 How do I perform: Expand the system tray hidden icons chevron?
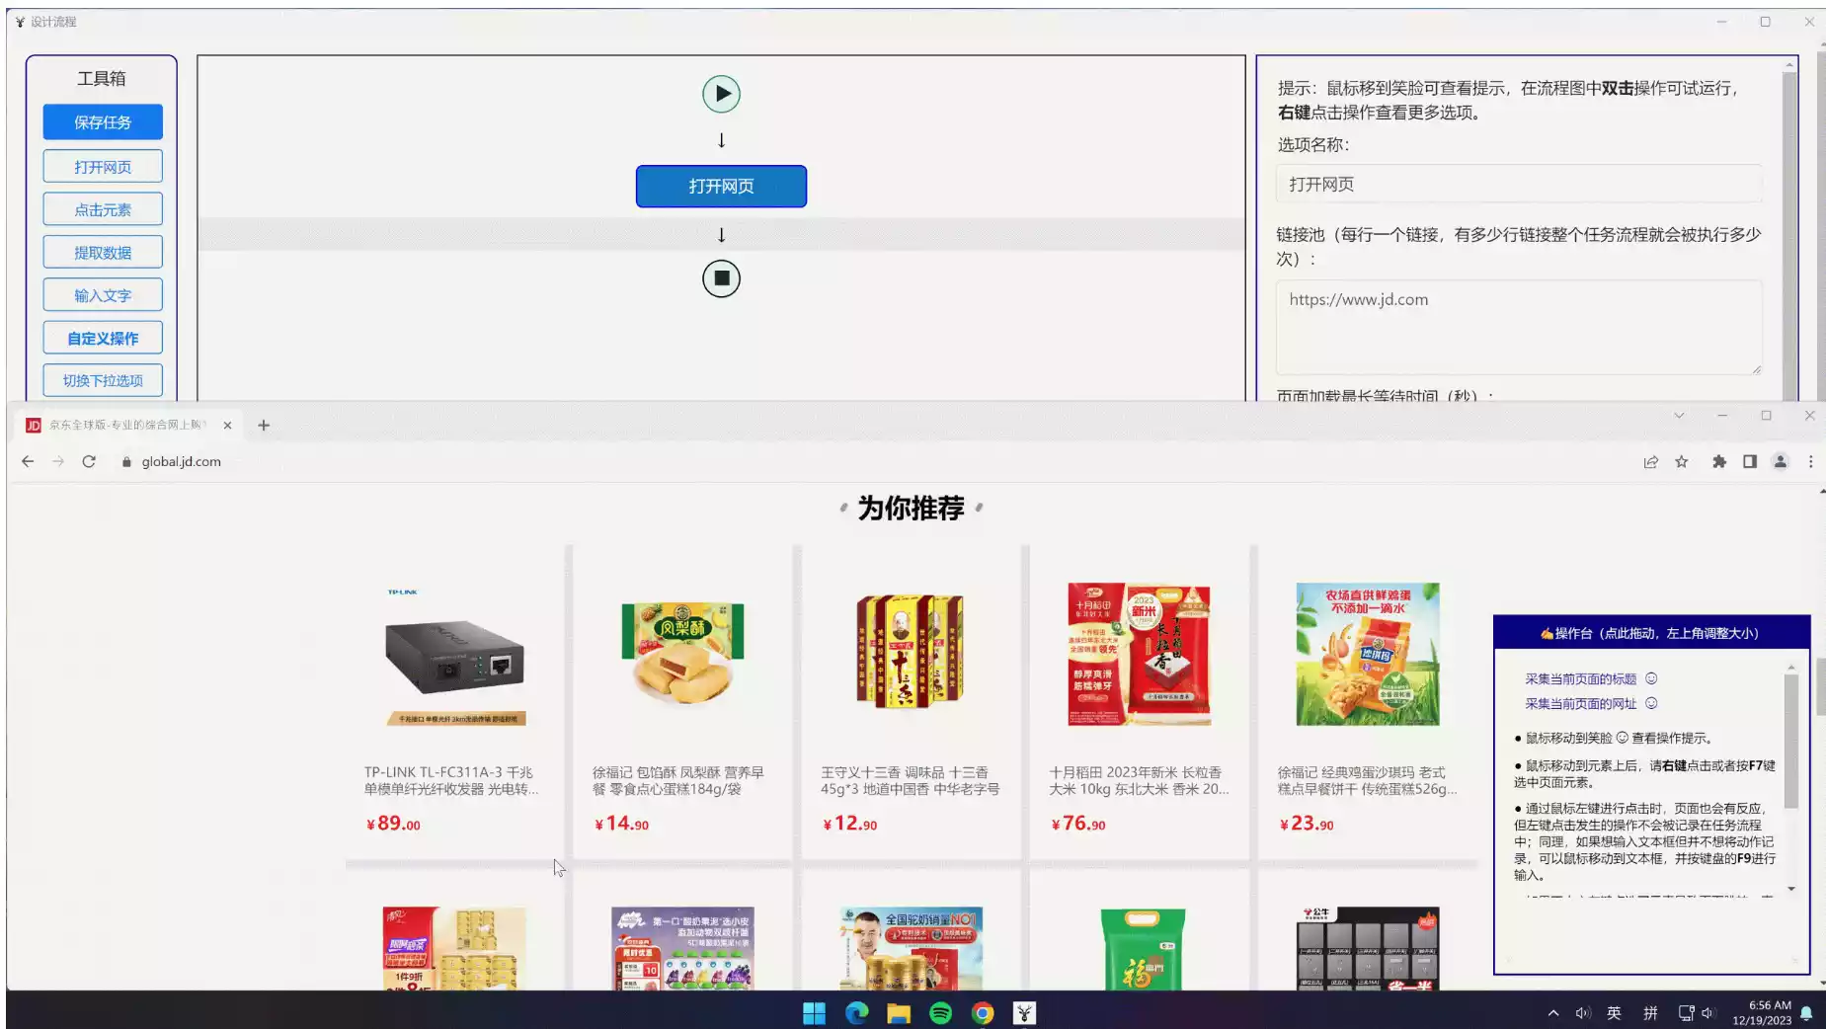coord(1553,1013)
